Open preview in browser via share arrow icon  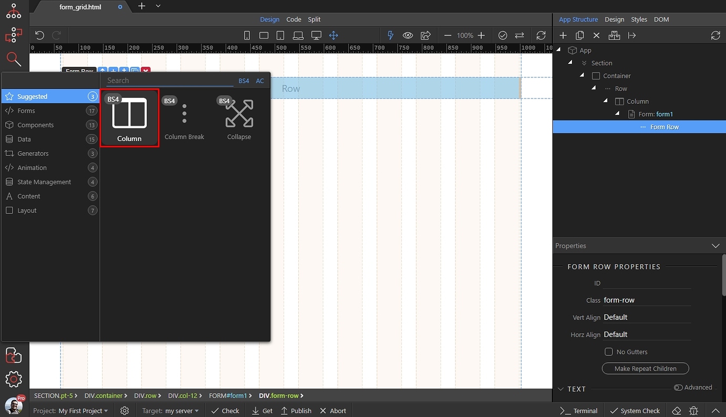[425, 35]
